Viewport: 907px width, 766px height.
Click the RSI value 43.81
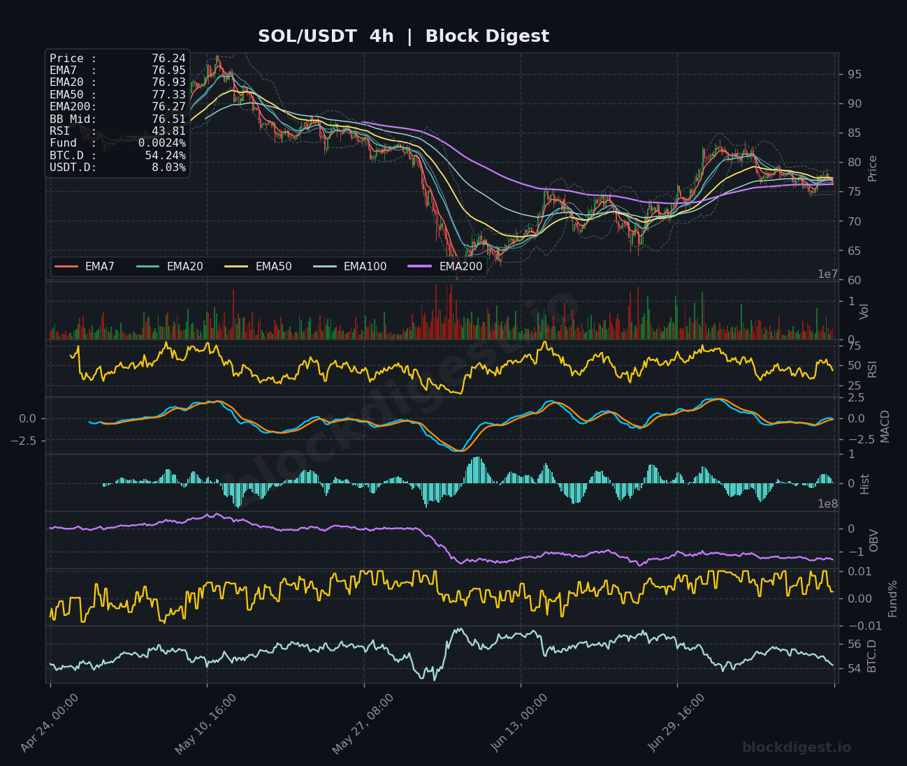point(168,131)
